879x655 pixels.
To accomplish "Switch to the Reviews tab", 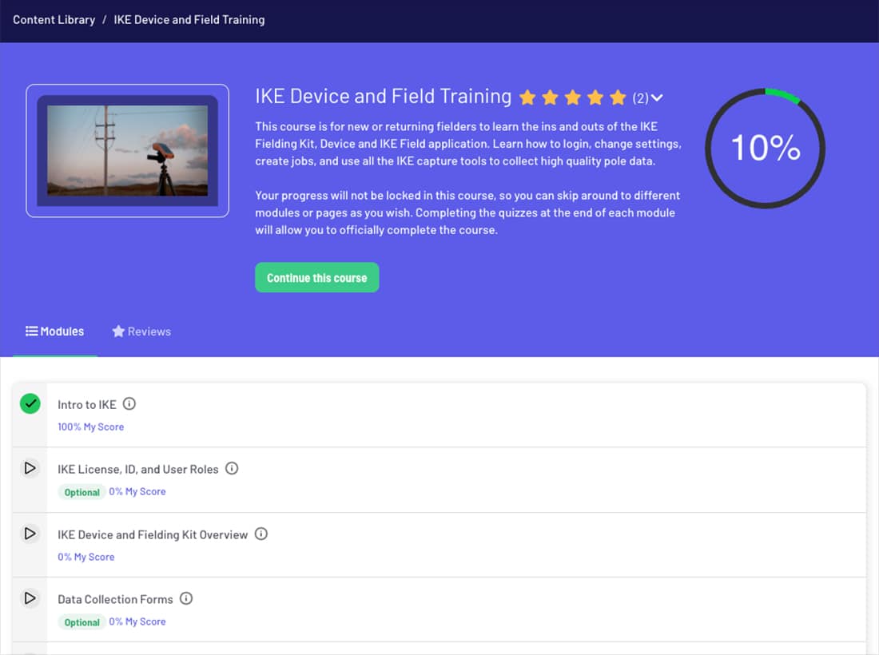I will (141, 331).
